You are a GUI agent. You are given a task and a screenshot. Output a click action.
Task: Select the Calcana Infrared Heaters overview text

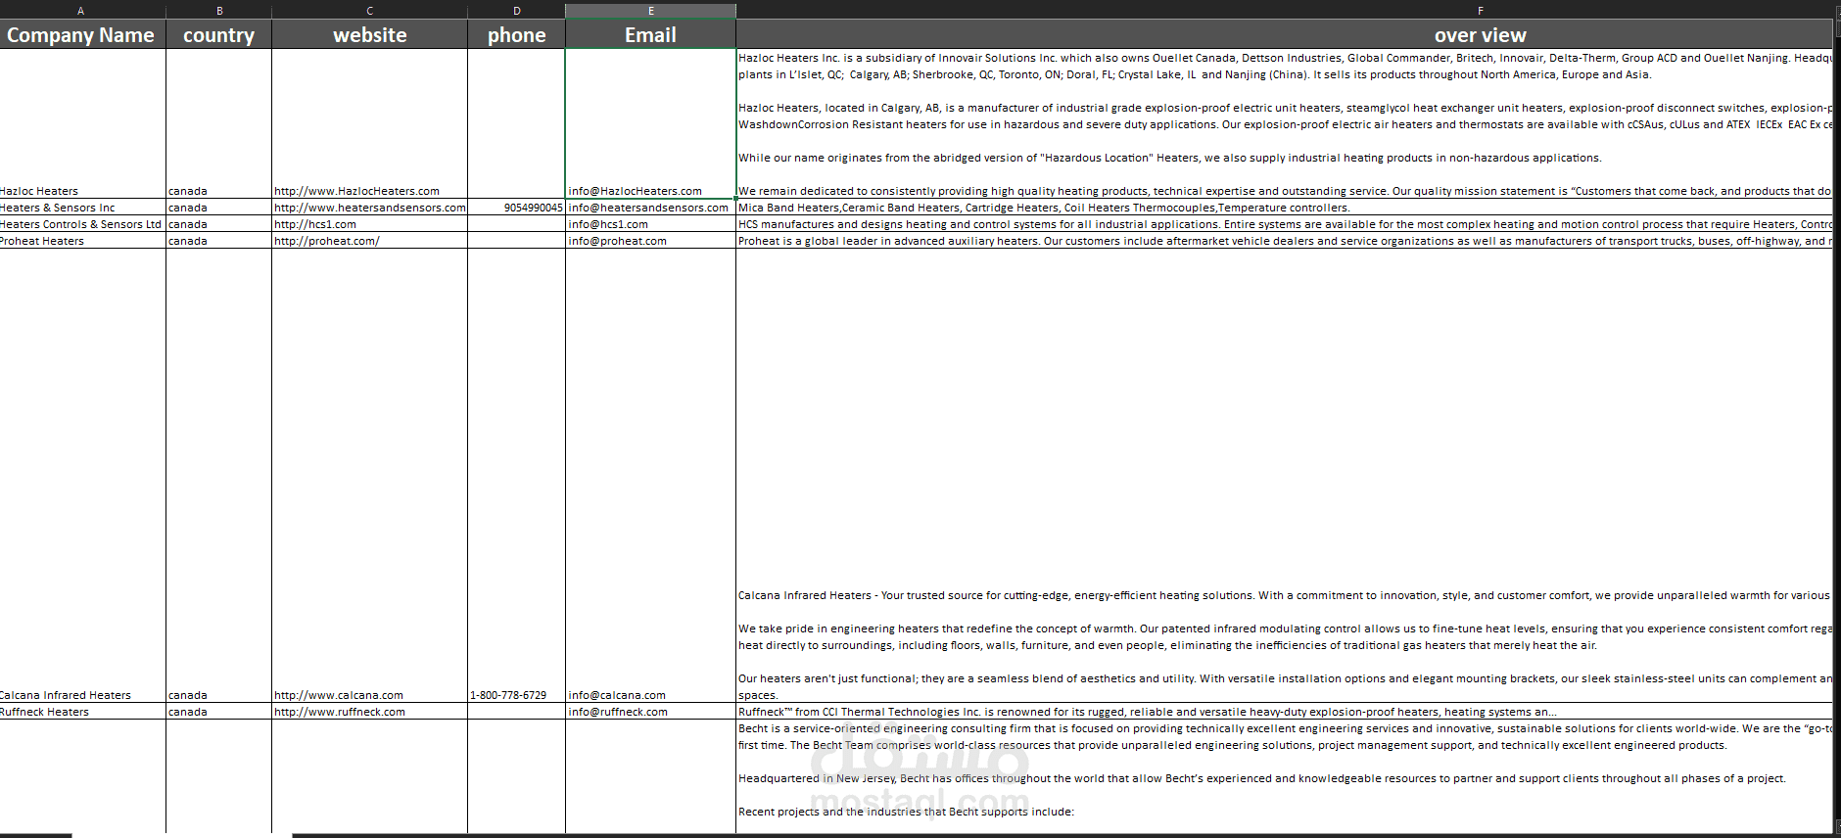click(1284, 476)
